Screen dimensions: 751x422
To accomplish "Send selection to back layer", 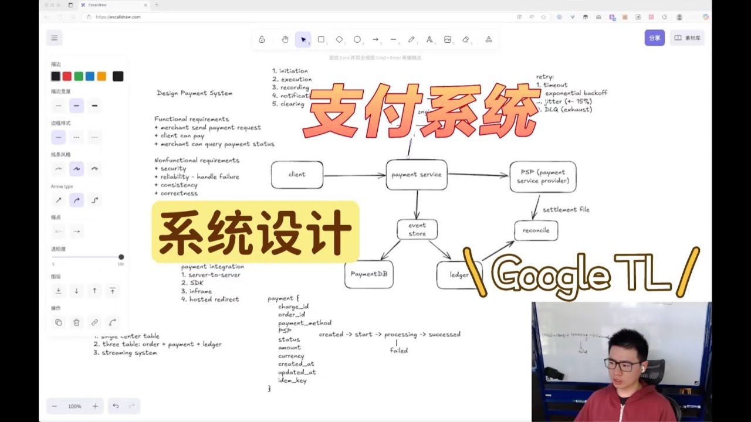I will 58,291.
